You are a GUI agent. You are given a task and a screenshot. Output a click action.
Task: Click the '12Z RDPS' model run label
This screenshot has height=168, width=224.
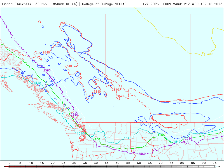[x=151, y=4]
